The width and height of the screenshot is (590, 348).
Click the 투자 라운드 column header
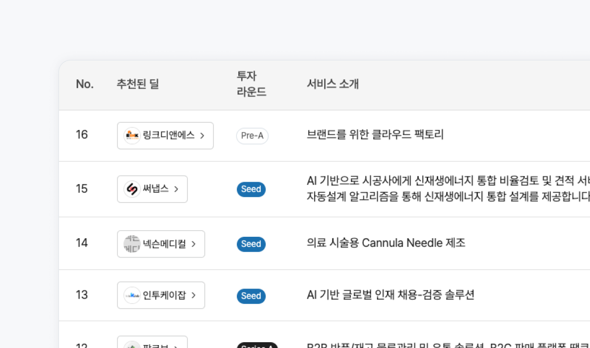coord(251,84)
